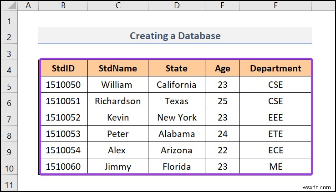Select the StdID header cell

tap(63, 68)
